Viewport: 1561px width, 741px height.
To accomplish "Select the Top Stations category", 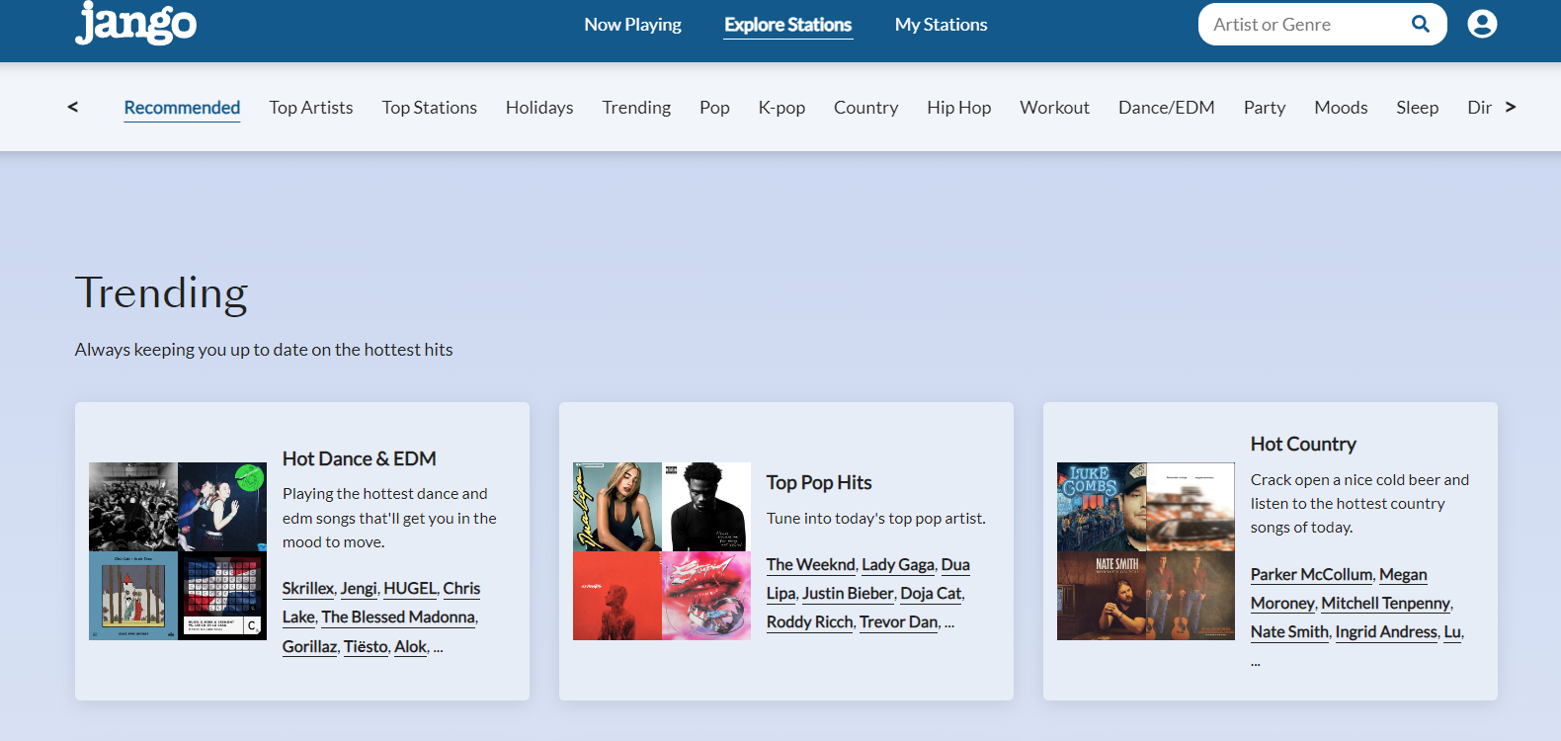I will 430,108.
